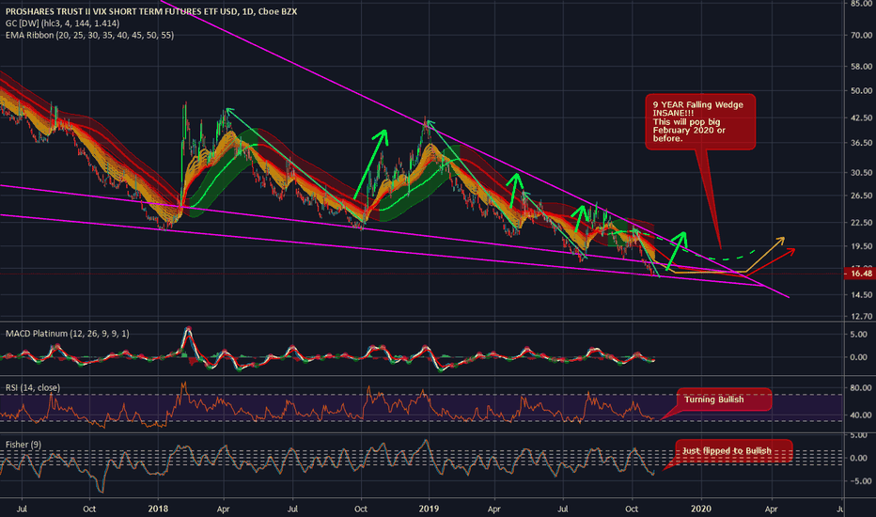Click the 2018 label on time axis

pyautogui.click(x=158, y=509)
